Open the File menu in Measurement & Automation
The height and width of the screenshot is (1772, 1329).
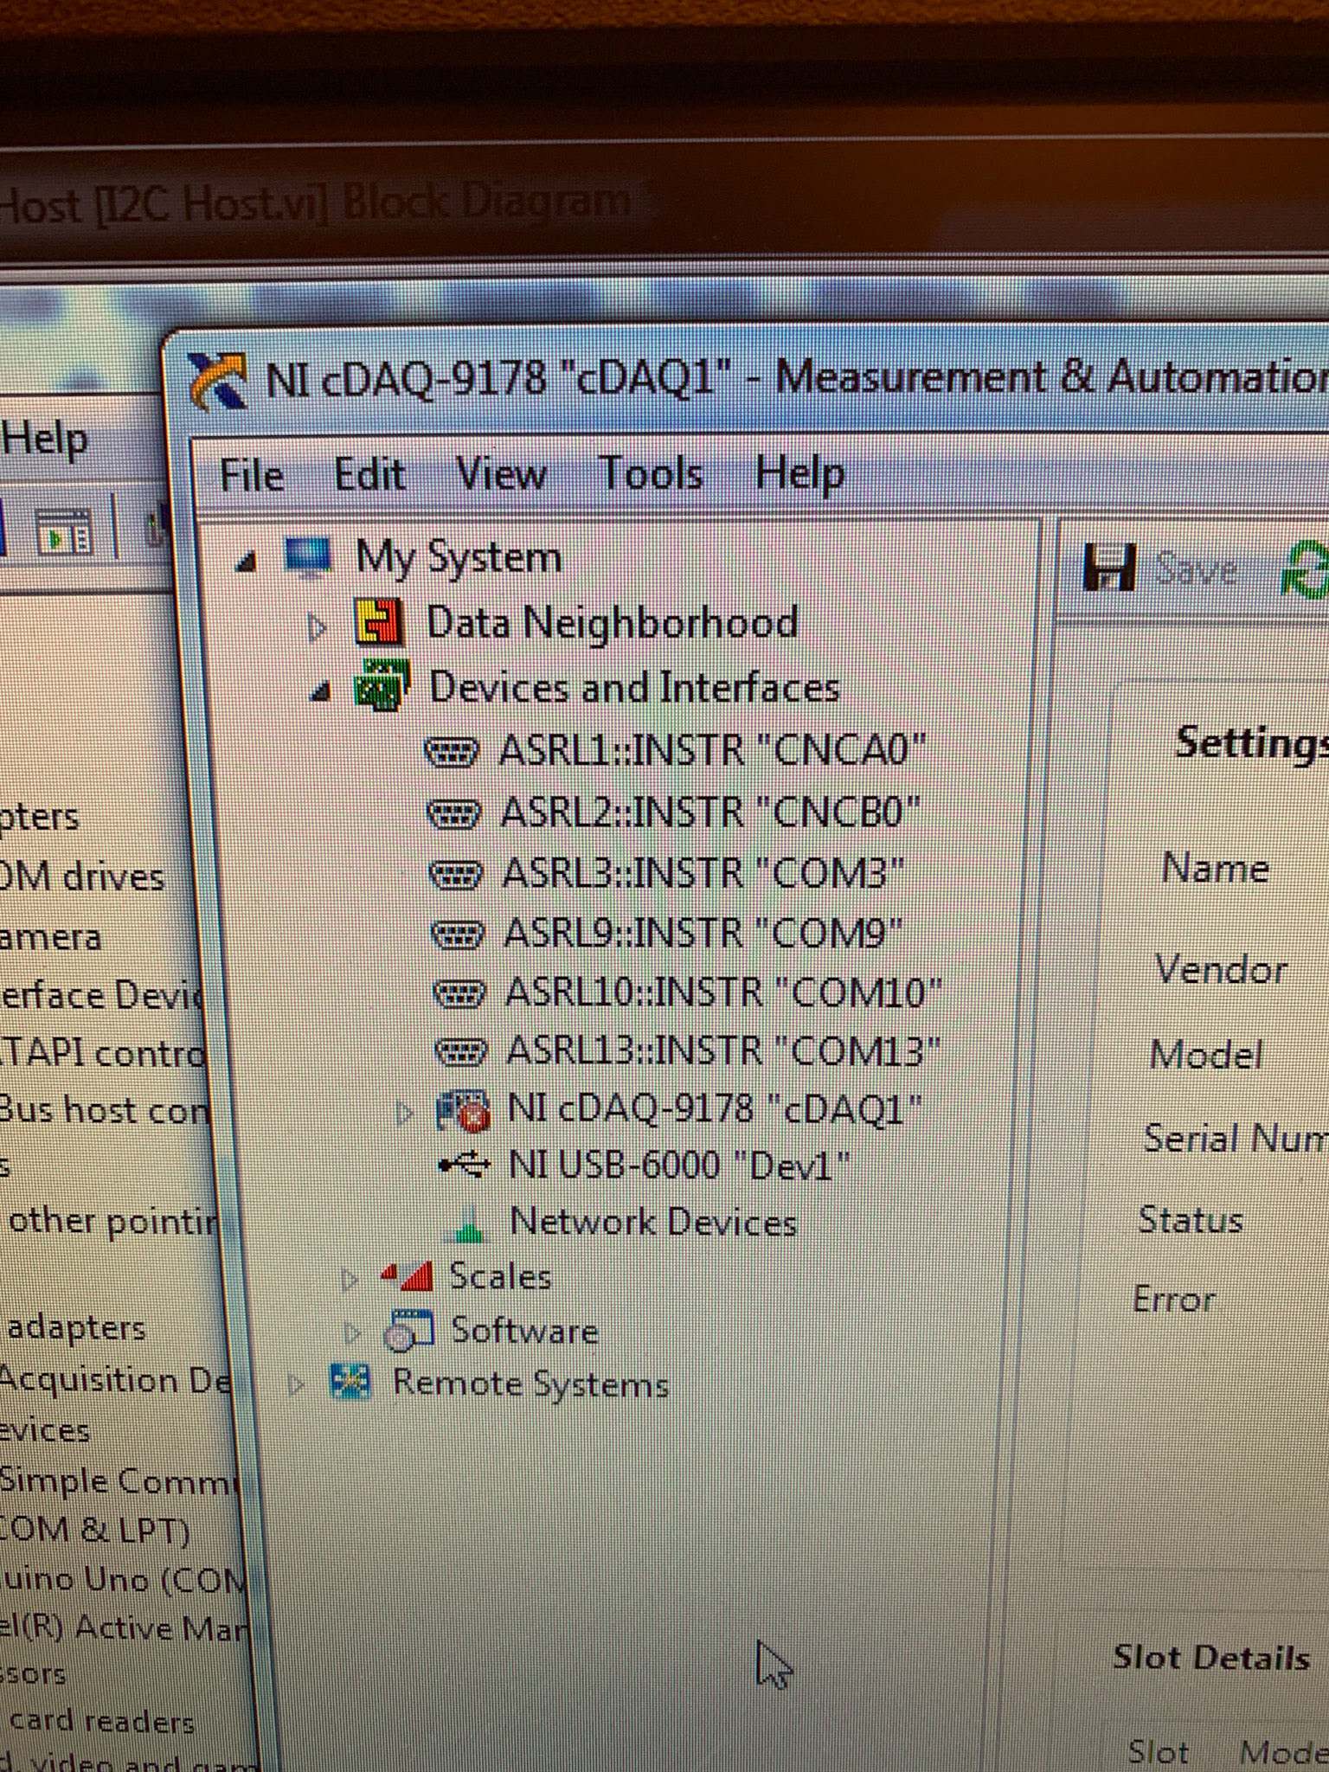point(252,475)
